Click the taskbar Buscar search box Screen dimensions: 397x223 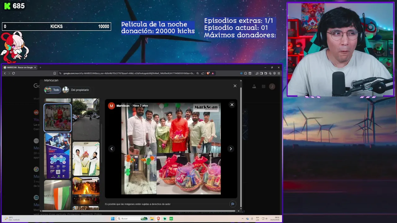[132, 219]
